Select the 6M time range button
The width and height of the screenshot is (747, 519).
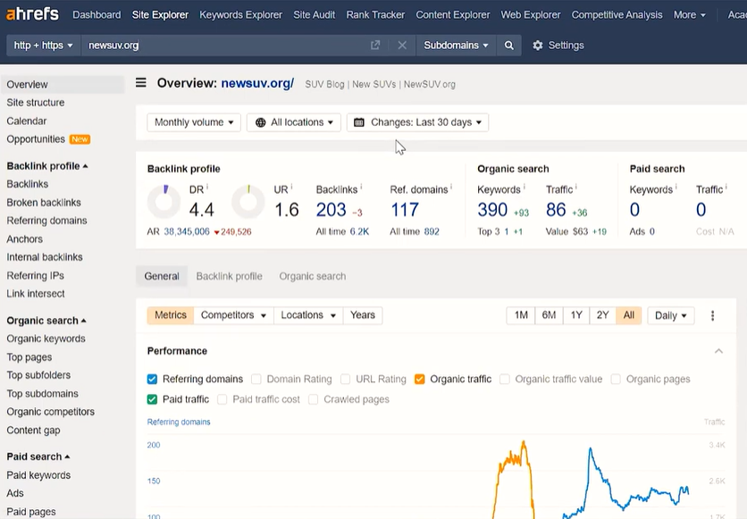tap(549, 315)
